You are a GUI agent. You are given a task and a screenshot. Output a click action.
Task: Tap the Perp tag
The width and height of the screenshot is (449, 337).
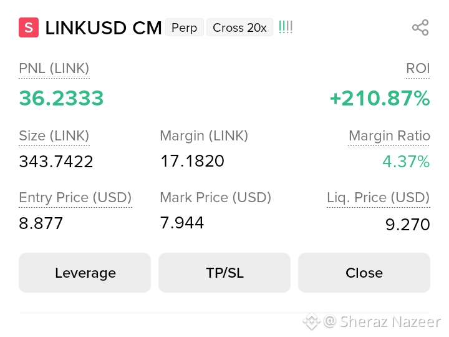[x=185, y=27]
